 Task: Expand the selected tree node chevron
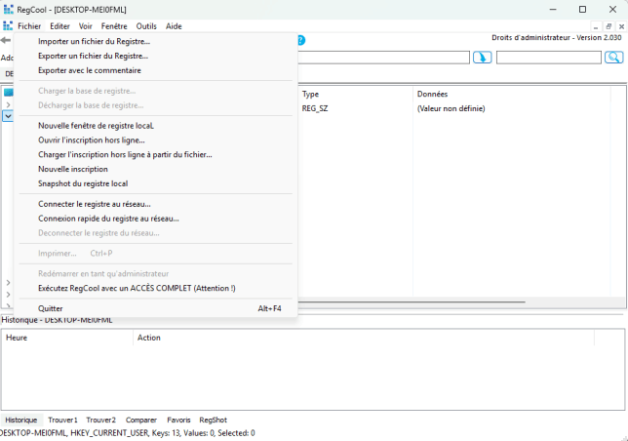point(8,115)
